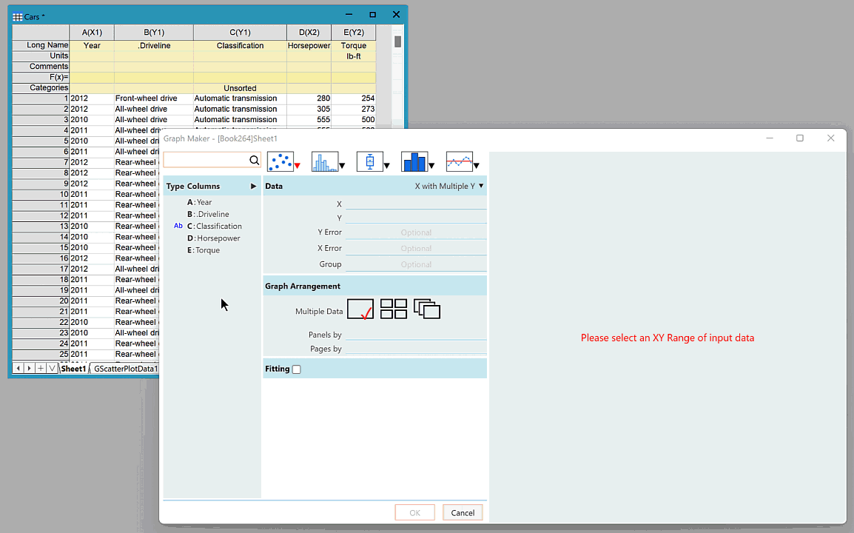Click the Cancel button

[463, 513]
